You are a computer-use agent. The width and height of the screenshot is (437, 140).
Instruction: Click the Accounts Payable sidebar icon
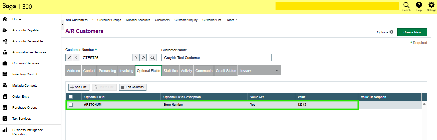[5, 30]
